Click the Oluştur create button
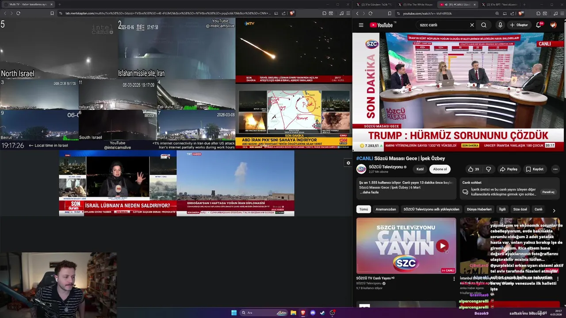The image size is (566, 318). [519, 25]
